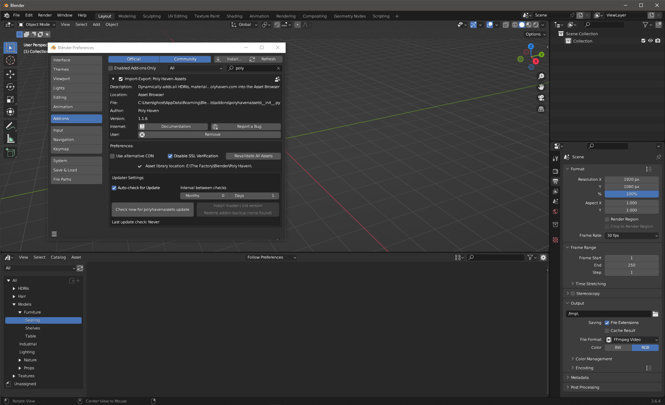Viewport: 665px width, 405px height.
Task: Open the Render menu
Action: [x=45, y=15]
